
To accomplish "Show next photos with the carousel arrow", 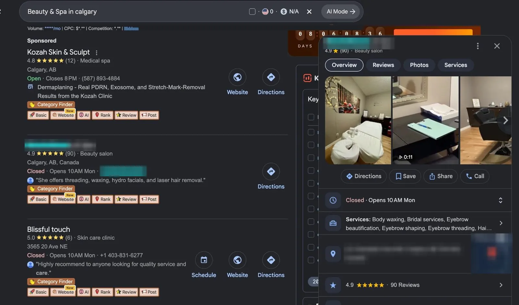I will tap(505, 121).
